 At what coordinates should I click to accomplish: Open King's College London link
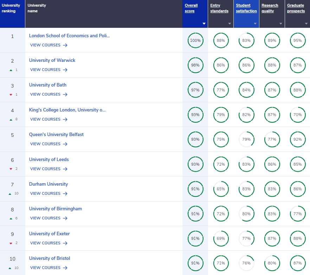pyautogui.click(x=67, y=110)
